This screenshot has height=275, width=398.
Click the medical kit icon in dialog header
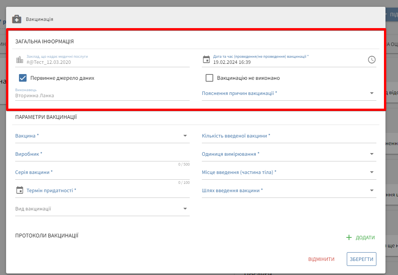pyautogui.click(x=17, y=19)
